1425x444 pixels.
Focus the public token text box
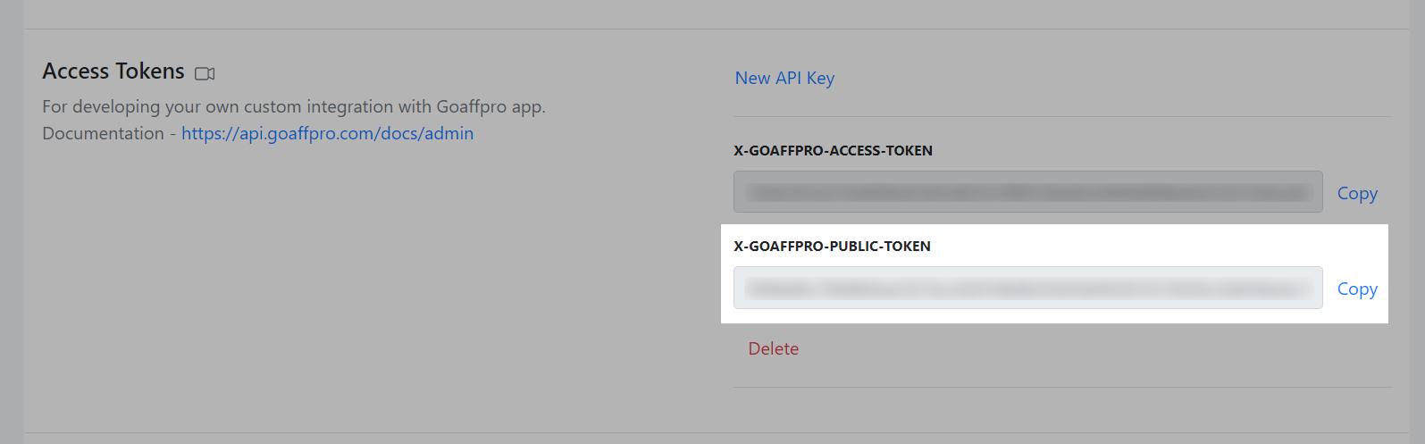[x=1027, y=288]
